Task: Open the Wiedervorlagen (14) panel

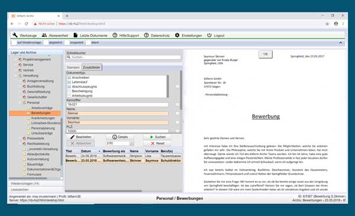Action: [x=35, y=183]
